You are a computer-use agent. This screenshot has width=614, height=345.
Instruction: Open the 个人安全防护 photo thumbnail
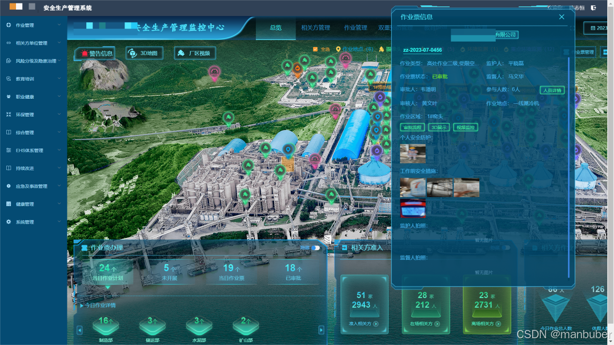(x=413, y=154)
